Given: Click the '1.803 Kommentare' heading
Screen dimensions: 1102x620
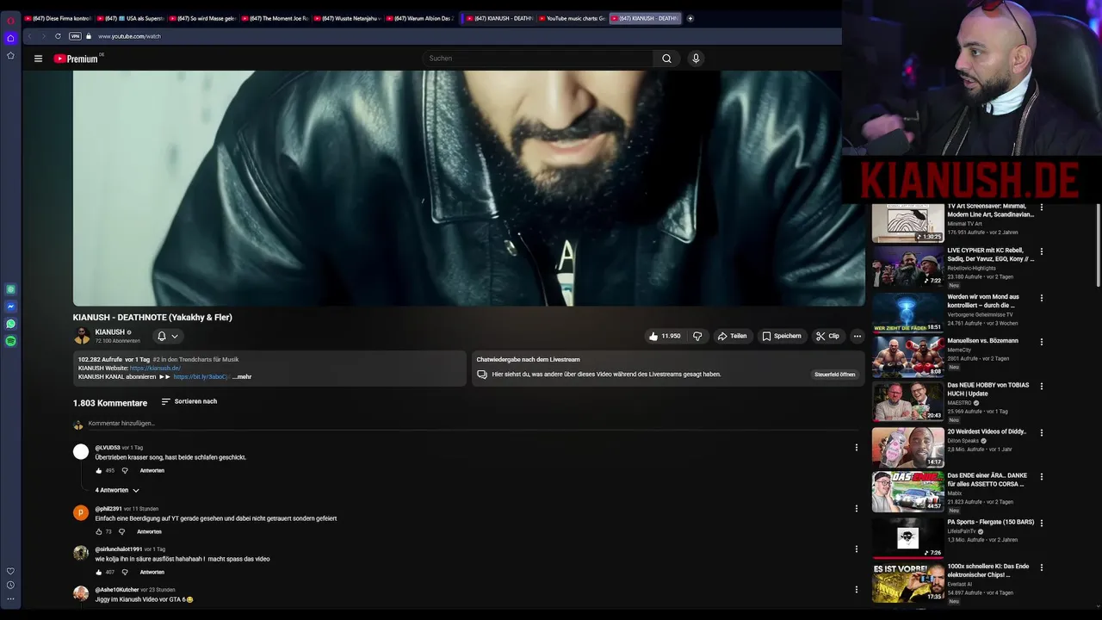Looking at the screenshot, I should pyautogui.click(x=110, y=403).
